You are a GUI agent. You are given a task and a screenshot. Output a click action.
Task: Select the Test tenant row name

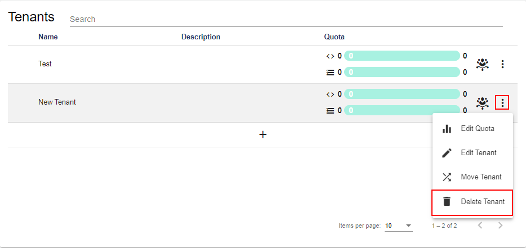click(45, 64)
